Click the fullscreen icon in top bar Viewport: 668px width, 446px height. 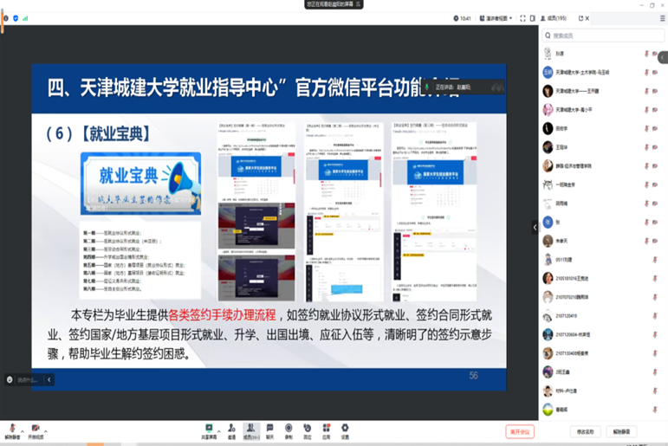pyautogui.click(x=522, y=18)
